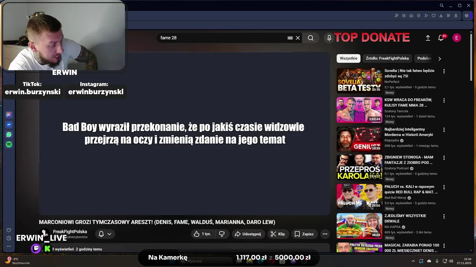Clear the YouTube search box with X
This screenshot has width=476, height=267.
pos(298,38)
